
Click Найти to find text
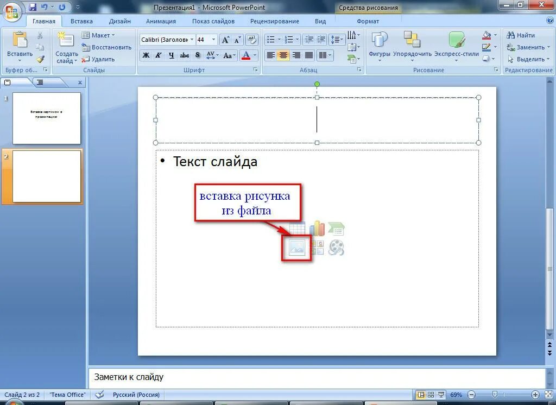(x=521, y=35)
